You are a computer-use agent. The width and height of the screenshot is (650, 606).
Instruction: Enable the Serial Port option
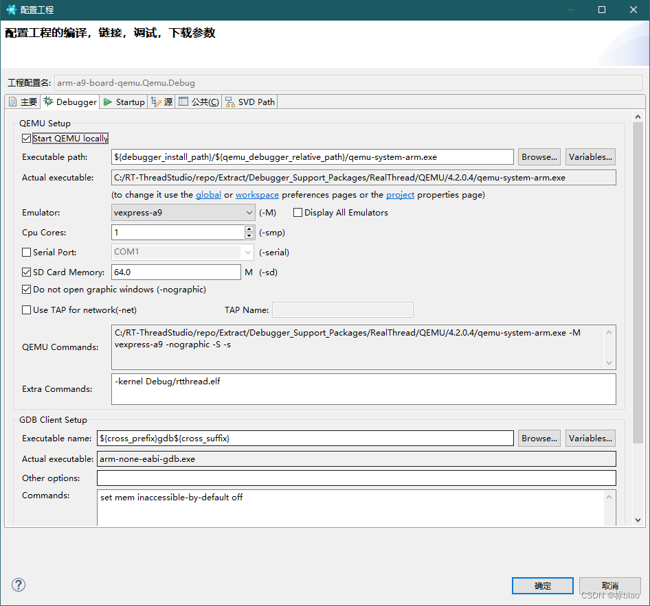tap(25, 252)
